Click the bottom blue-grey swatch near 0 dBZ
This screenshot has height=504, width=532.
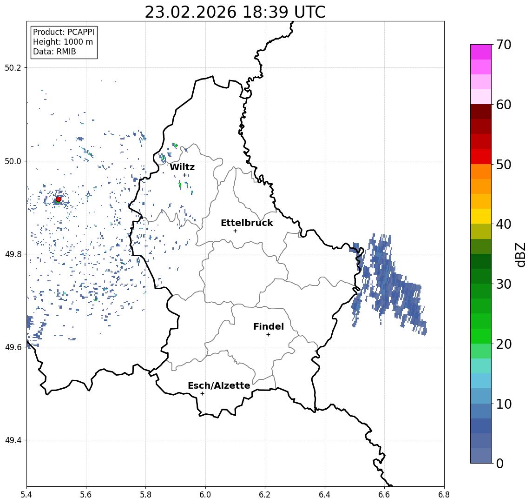tap(481, 456)
